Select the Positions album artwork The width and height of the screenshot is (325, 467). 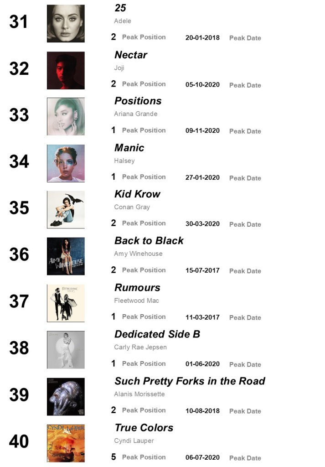tap(66, 117)
